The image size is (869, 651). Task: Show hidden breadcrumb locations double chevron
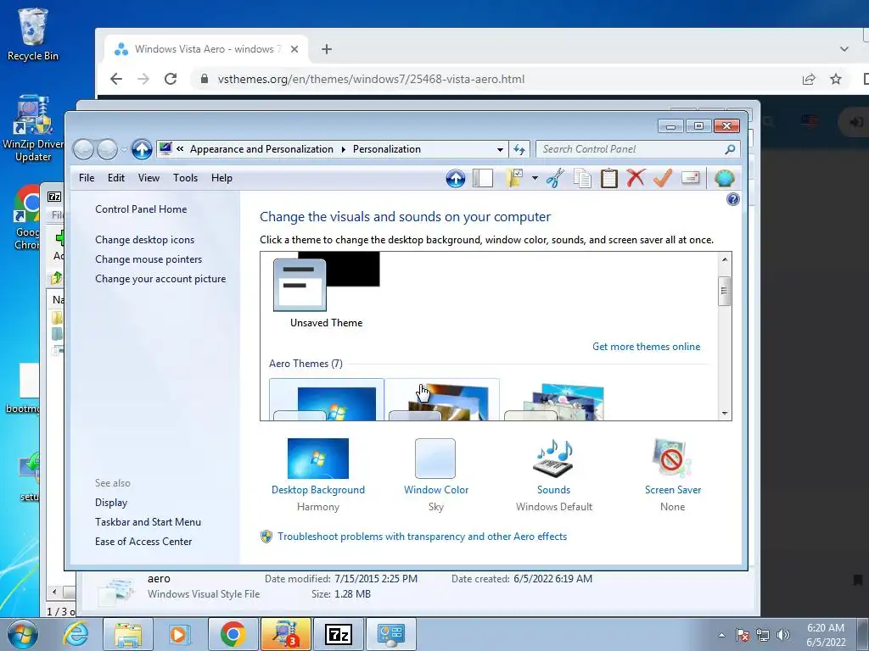(180, 149)
